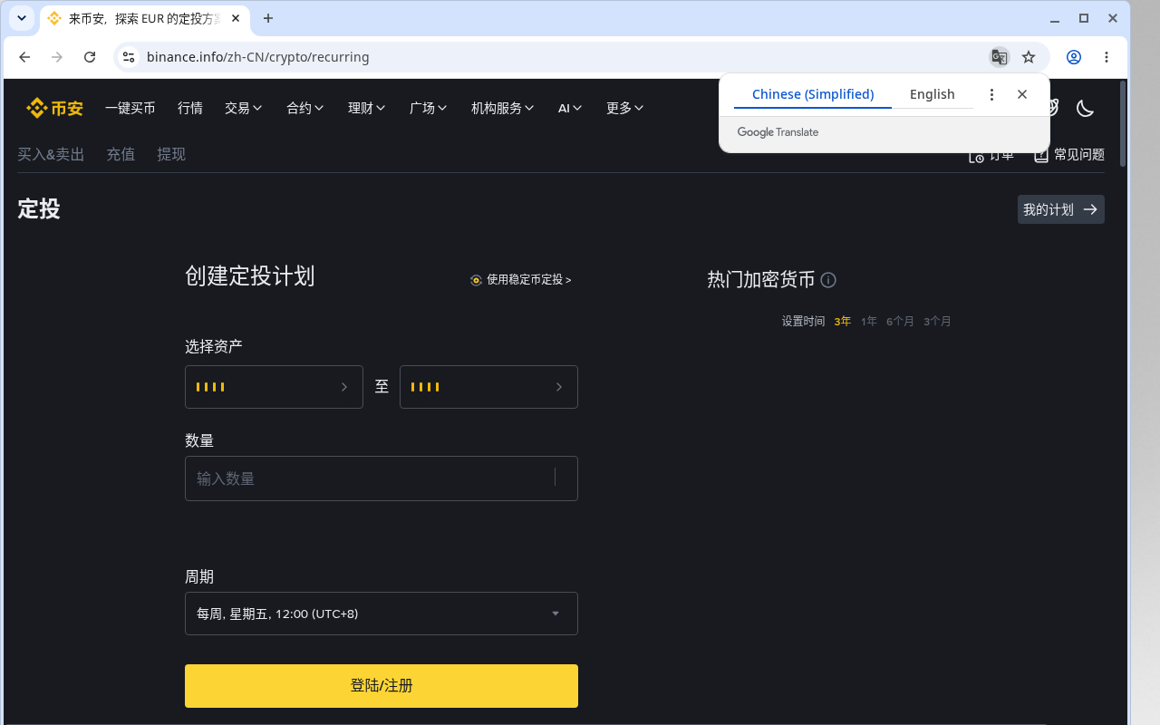Switch to 提现 tab

pos(171,154)
